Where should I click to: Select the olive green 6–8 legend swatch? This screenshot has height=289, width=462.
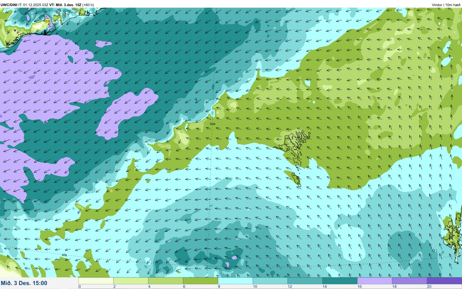pyautogui.click(x=200, y=281)
